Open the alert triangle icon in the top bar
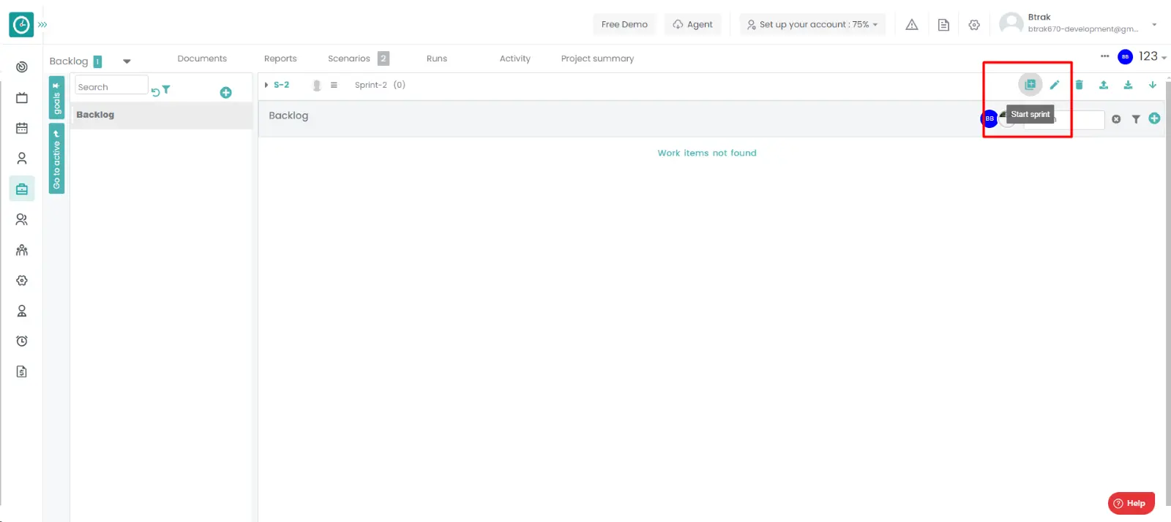 912,25
